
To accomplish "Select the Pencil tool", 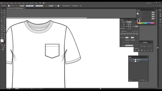I will (x=4, y=19).
